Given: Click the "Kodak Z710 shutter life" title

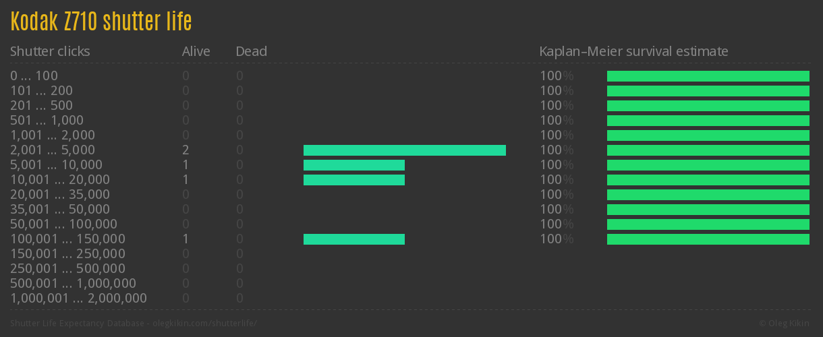Looking at the screenshot, I should point(101,22).
